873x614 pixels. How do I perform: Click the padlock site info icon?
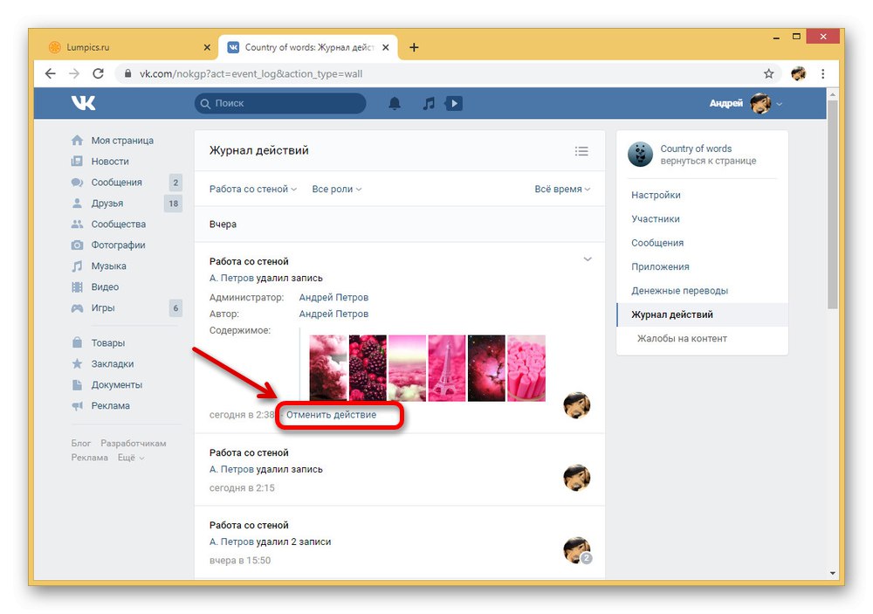pos(128,73)
